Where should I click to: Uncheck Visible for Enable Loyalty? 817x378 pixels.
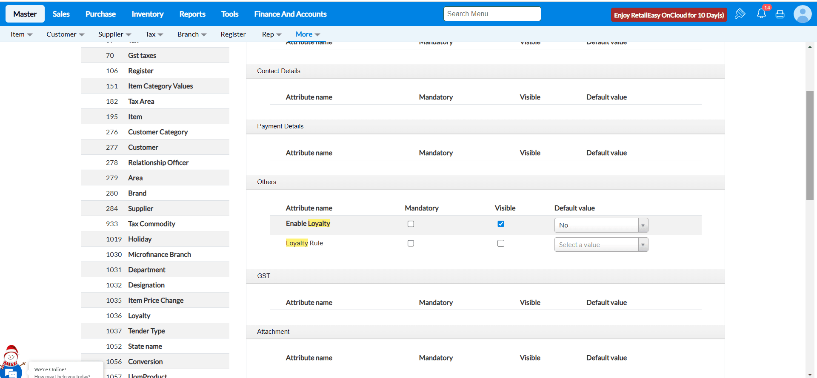point(501,224)
